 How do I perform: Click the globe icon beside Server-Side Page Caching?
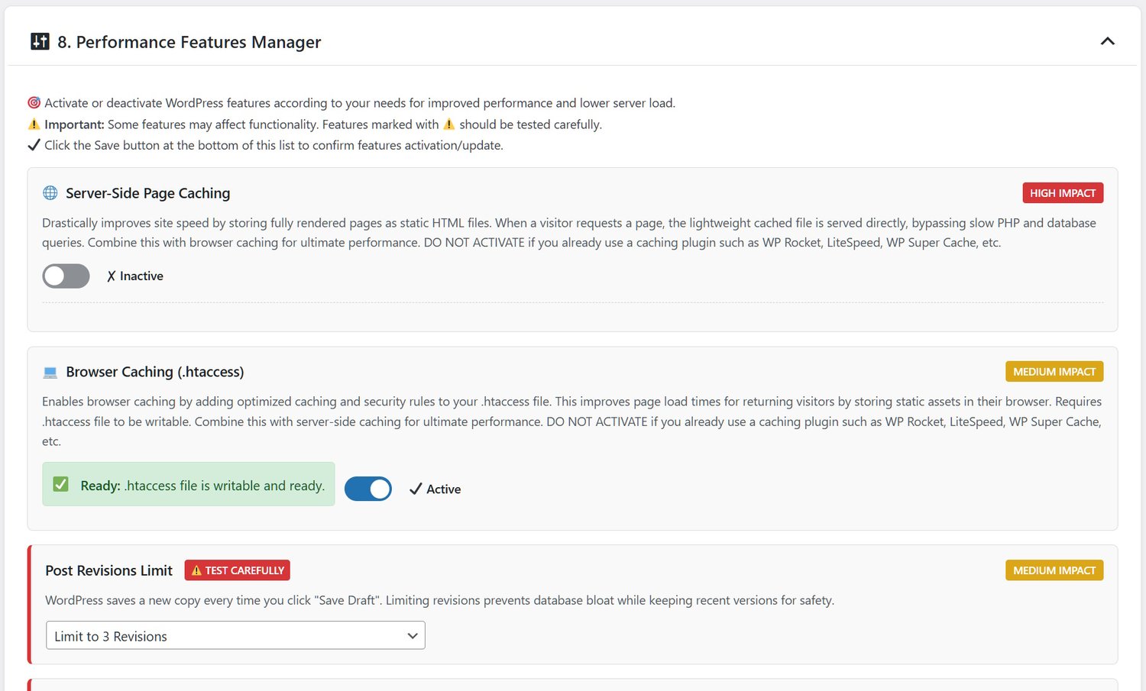50,193
